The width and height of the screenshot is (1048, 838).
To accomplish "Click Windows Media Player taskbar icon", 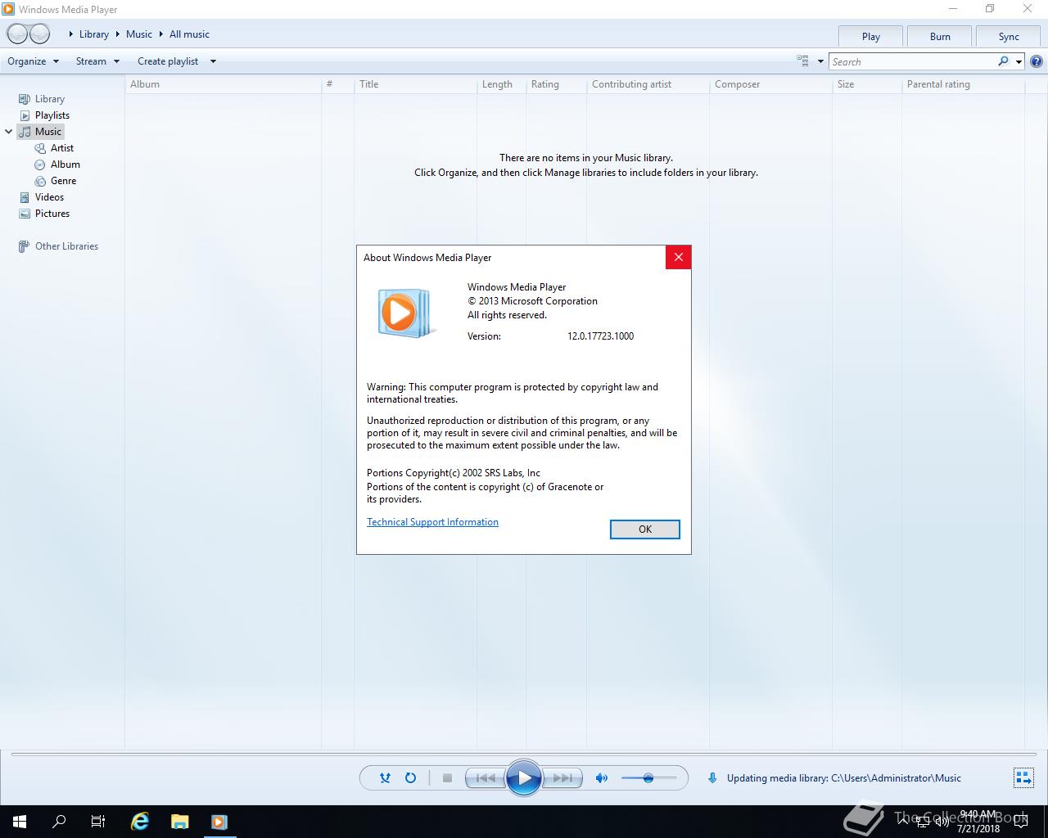I will (219, 822).
